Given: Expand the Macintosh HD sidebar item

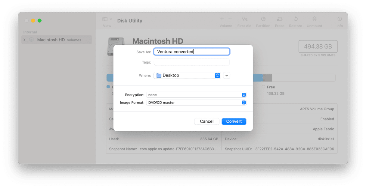Looking at the screenshot, I should 24,40.
